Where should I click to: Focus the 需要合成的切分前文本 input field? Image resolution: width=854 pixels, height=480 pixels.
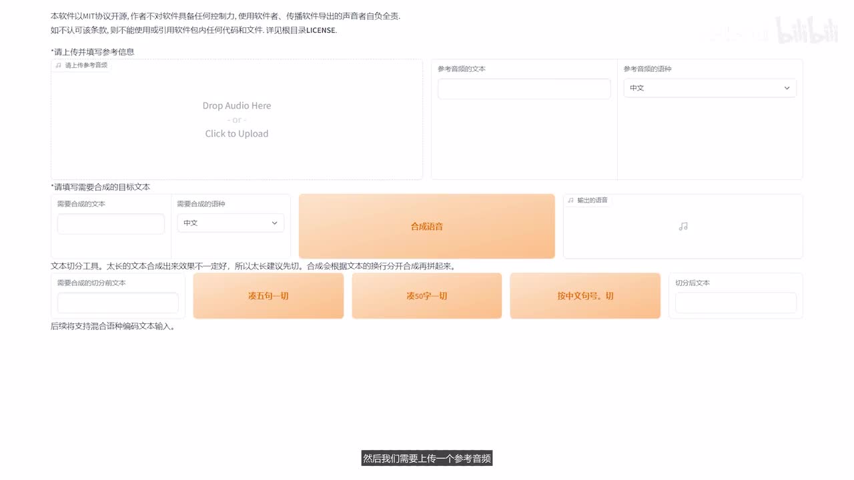point(117,303)
